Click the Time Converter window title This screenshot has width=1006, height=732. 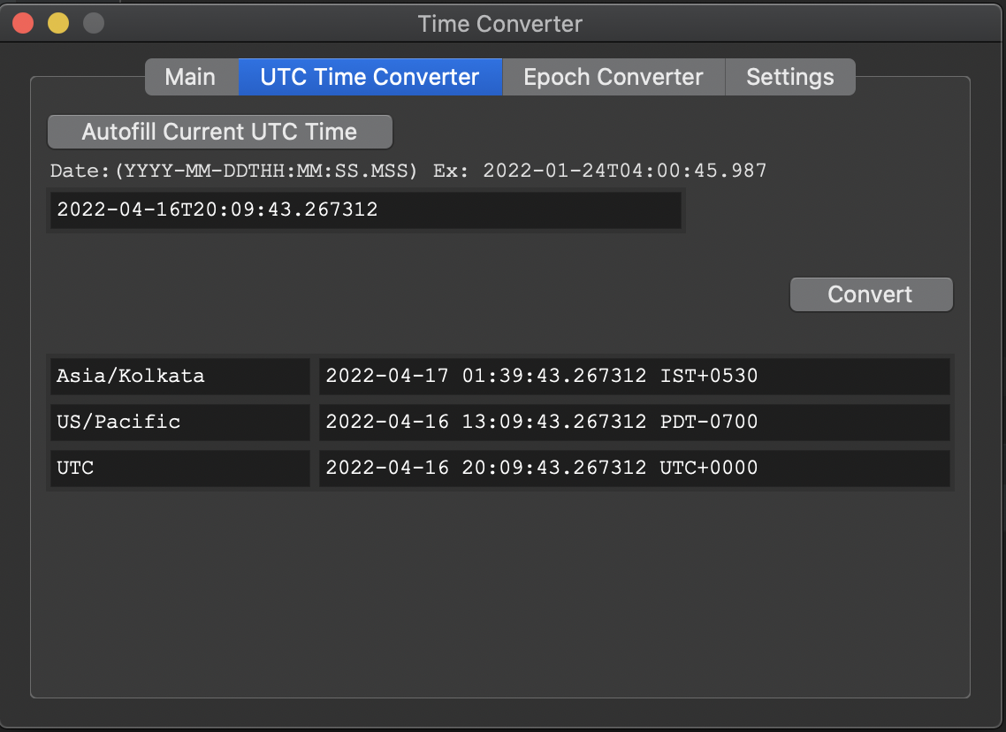pyautogui.click(x=500, y=24)
